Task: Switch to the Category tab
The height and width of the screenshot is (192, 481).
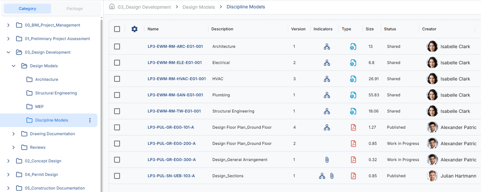Action: [x=27, y=9]
